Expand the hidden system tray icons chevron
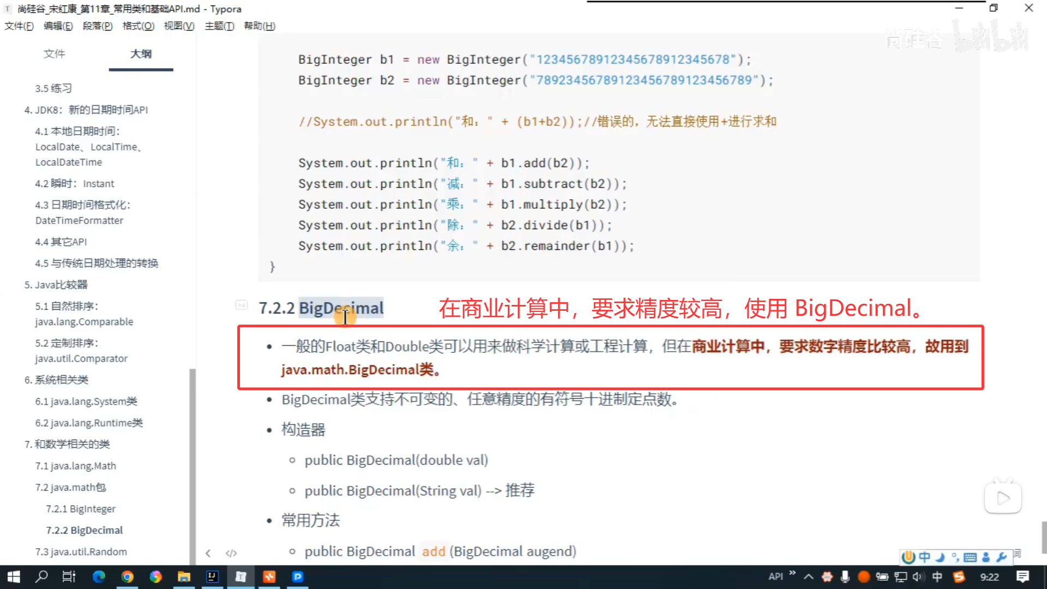Viewport: 1047px width, 589px height. pos(809,576)
